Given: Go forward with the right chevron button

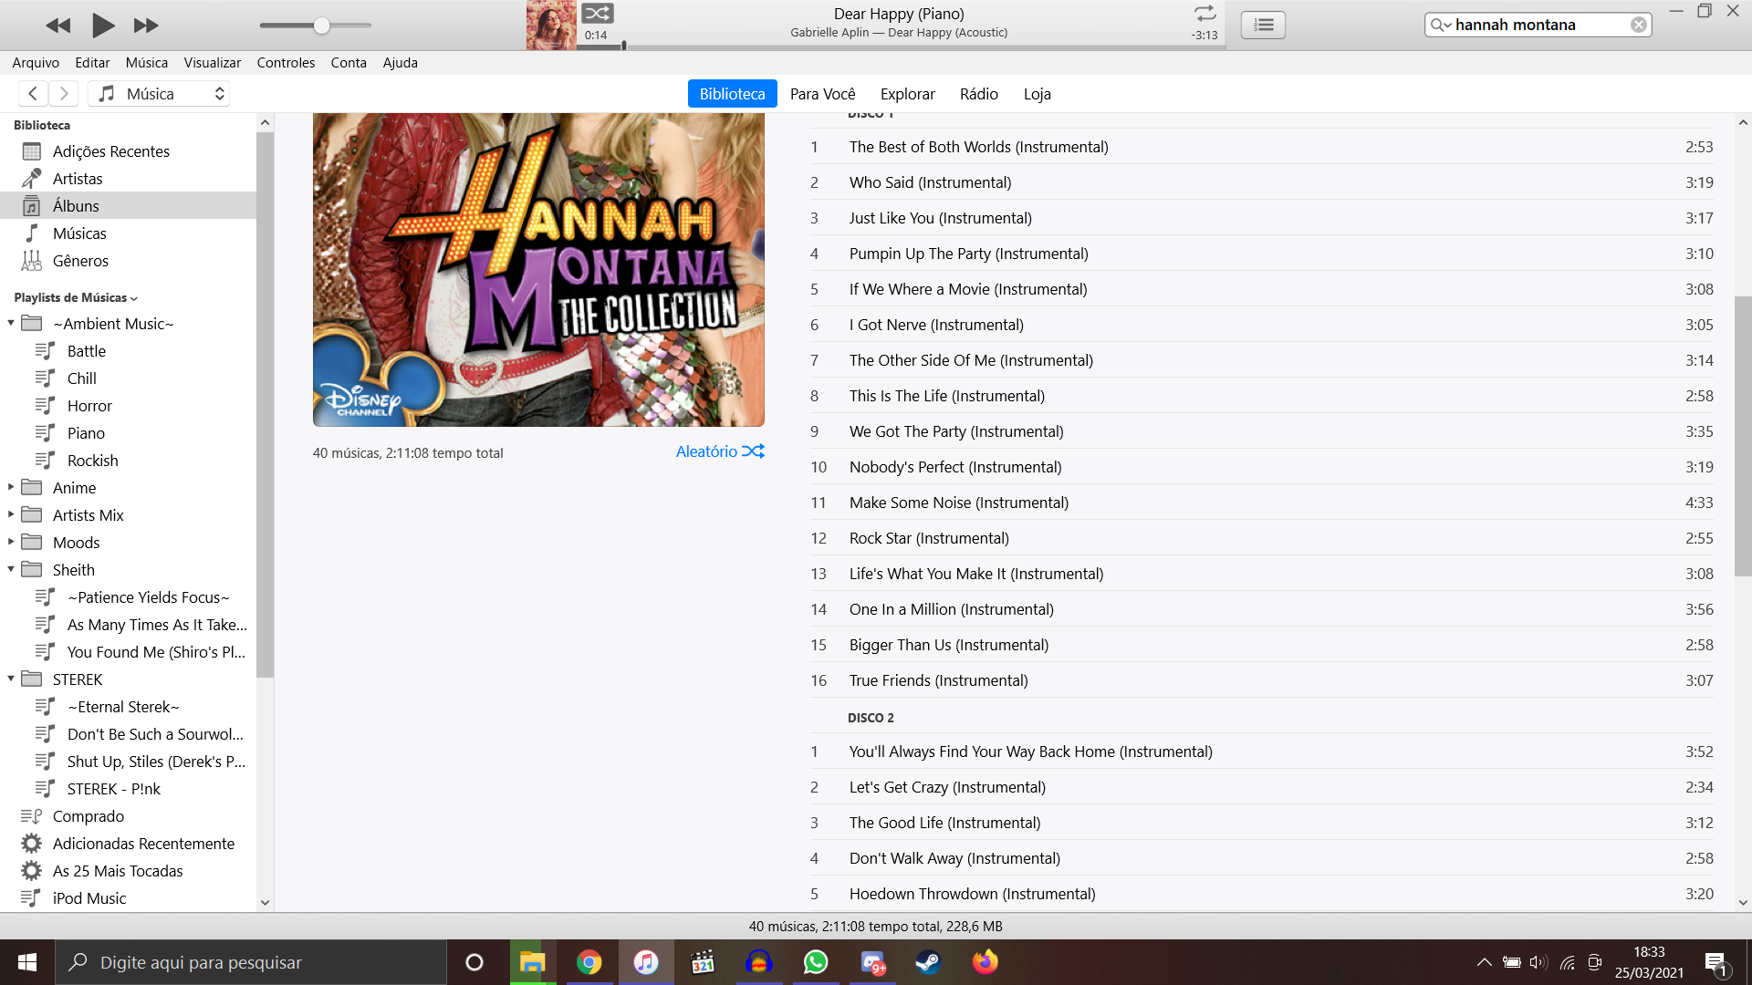Looking at the screenshot, I should point(63,94).
